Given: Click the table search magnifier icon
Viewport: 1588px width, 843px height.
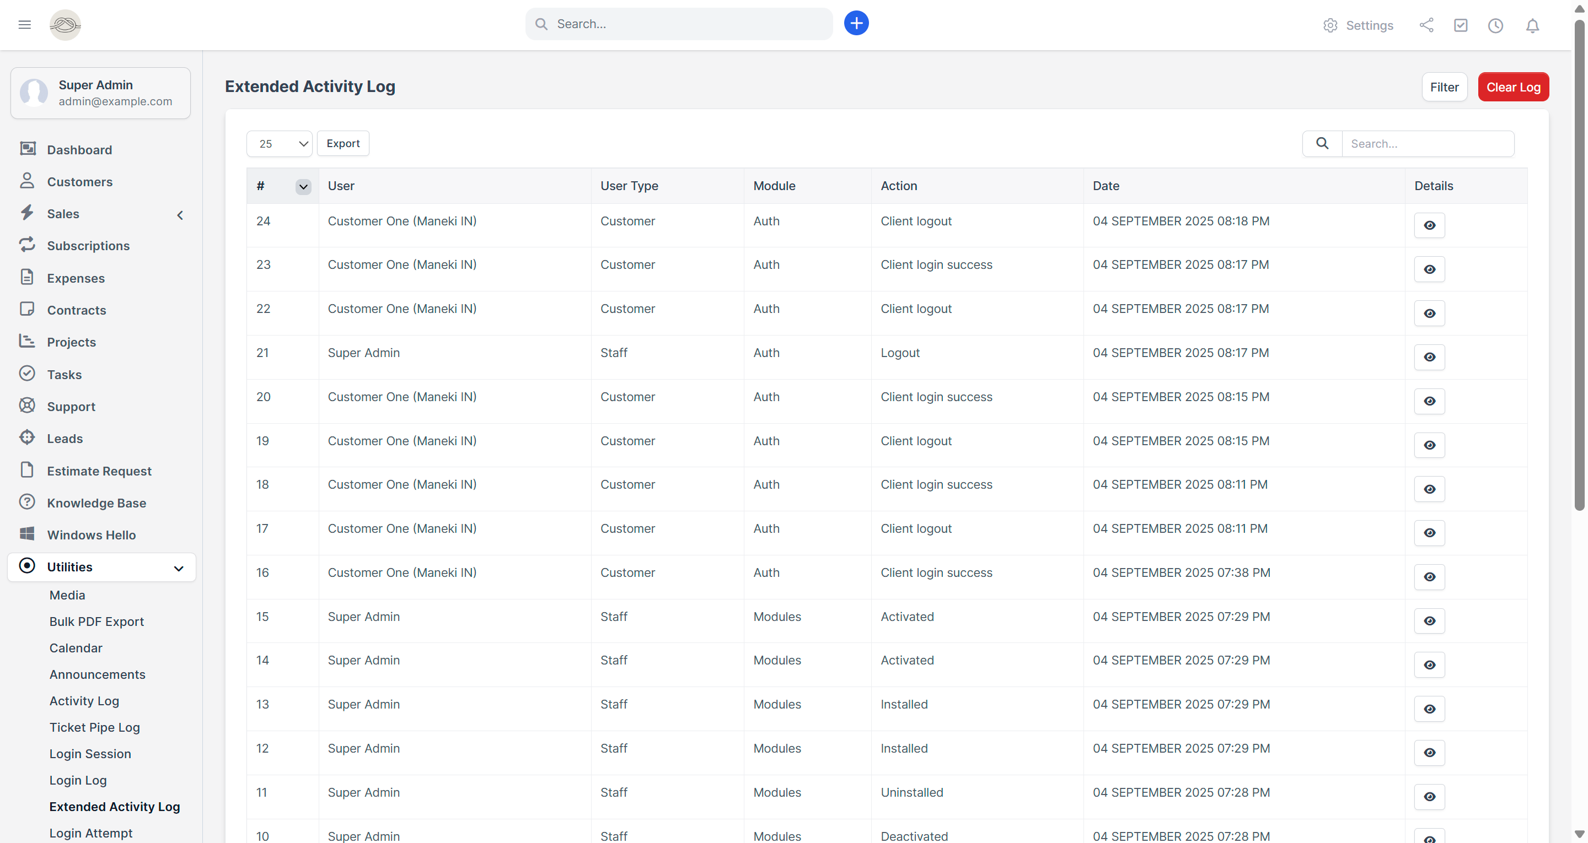Looking at the screenshot, I should coord(1322,144).
